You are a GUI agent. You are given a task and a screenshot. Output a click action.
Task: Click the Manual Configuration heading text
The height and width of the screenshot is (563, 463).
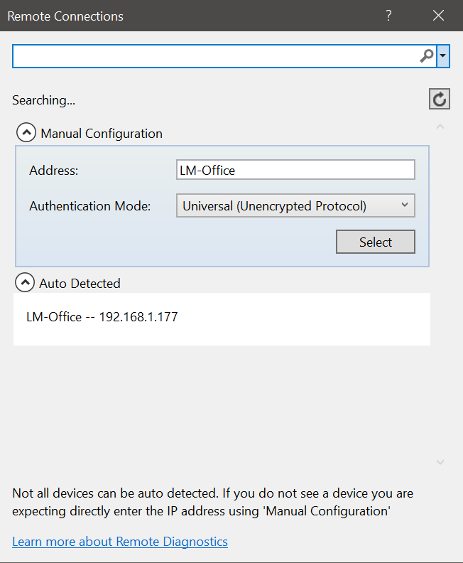pyautogui.click(x=102, y=134)
